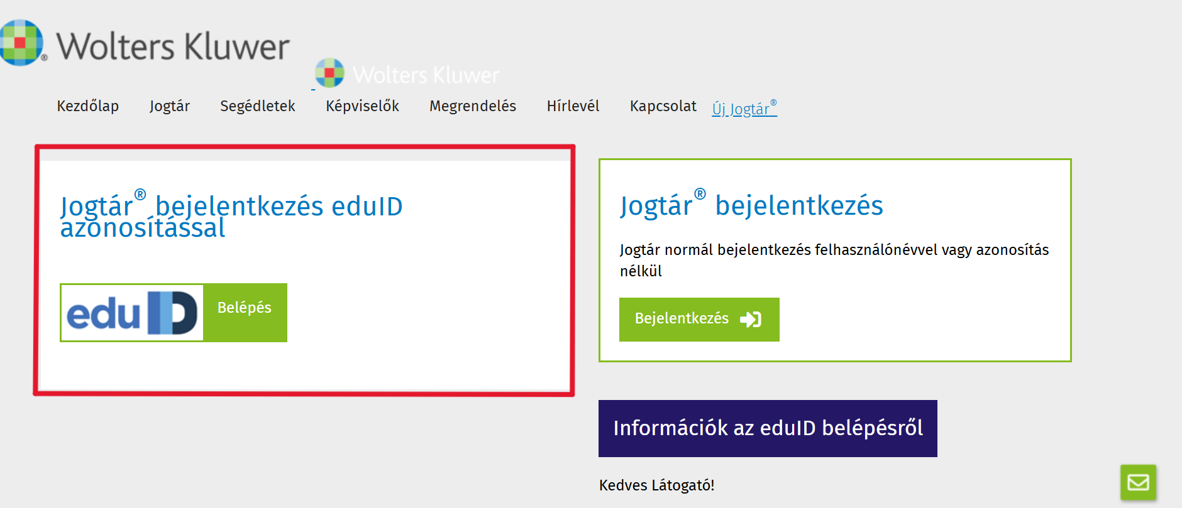The width and height of the screenshot is (1182, 508).
Task: Open Segédletek in the navigation bar
Action: [x=258, y=106]
